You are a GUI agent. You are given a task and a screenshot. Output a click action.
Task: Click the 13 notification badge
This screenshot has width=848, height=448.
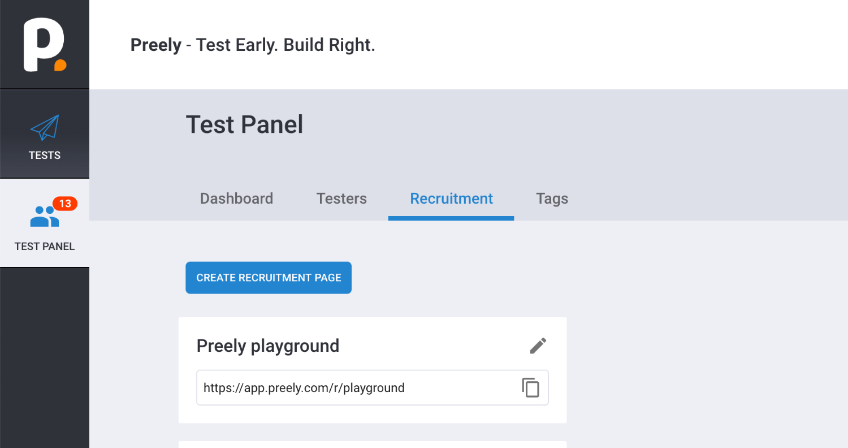coord(65,204)
